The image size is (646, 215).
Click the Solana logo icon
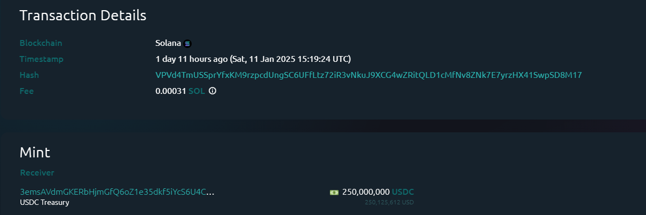(187, 43)
